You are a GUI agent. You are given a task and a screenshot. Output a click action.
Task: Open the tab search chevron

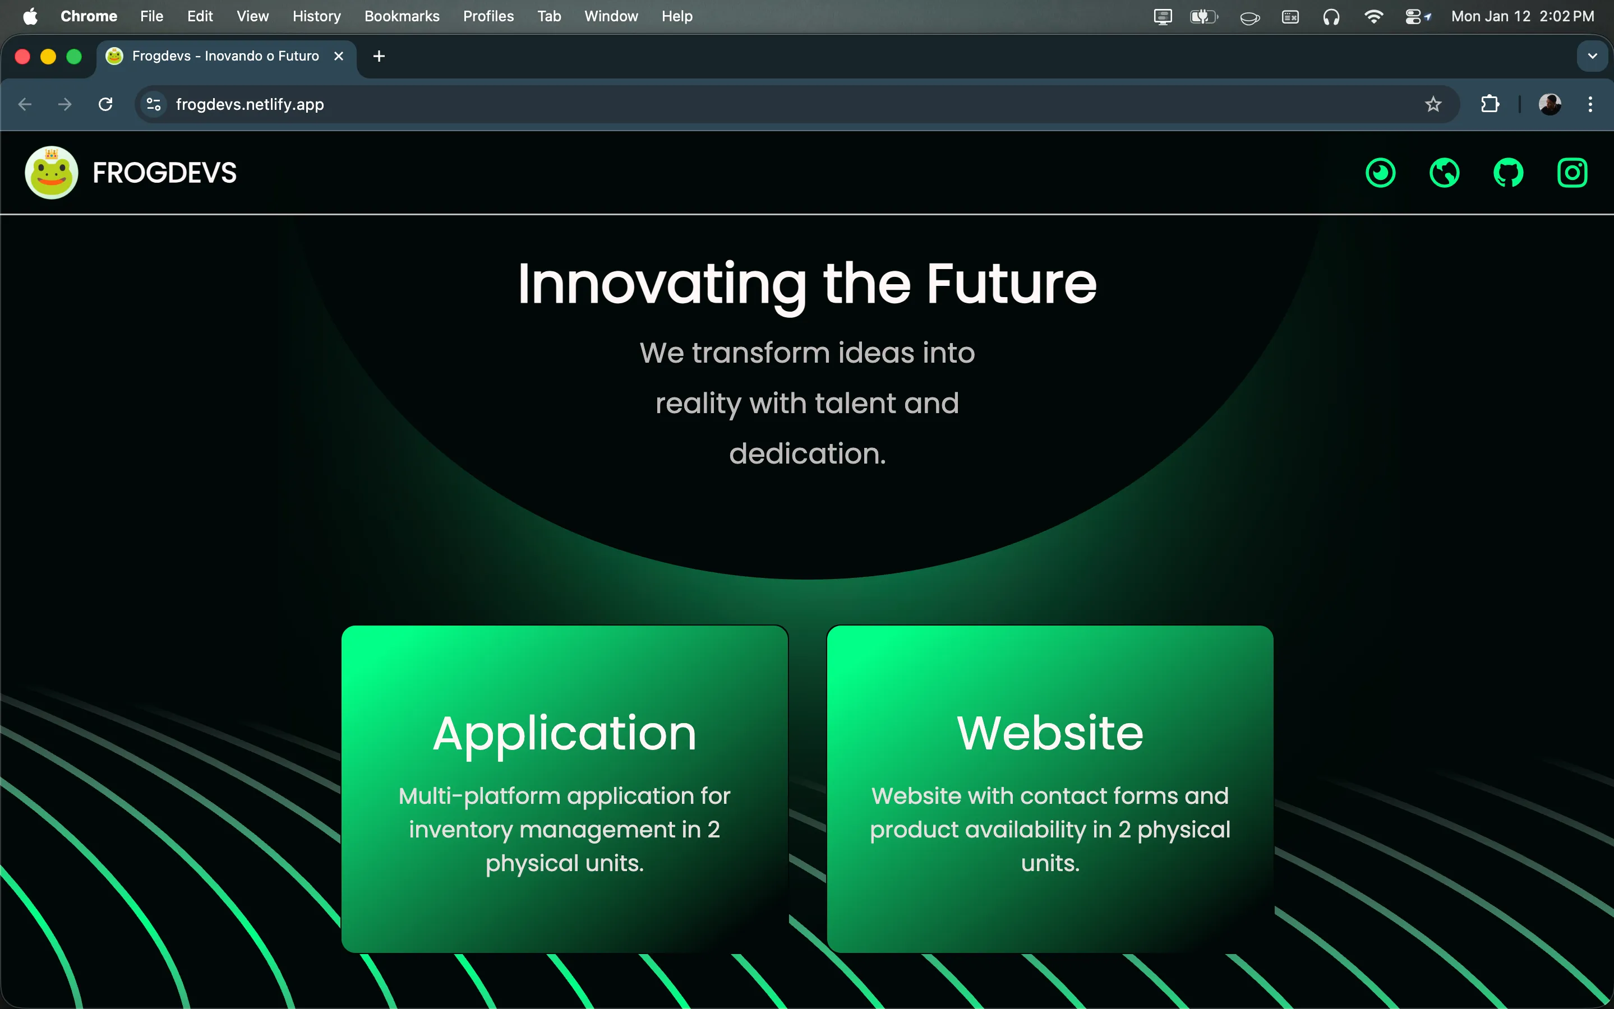[x=1593, y=56]
